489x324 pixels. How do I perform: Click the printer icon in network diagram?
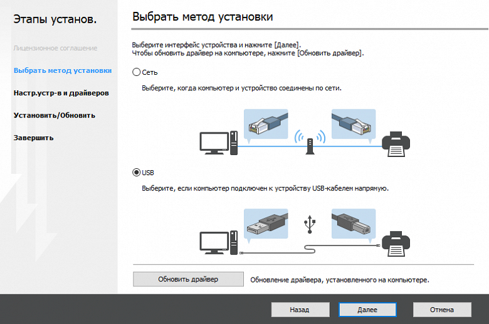point(396,144)
